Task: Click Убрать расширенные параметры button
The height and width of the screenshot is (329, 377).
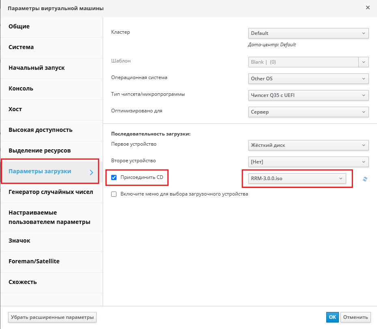Action: tap(52, 317)
